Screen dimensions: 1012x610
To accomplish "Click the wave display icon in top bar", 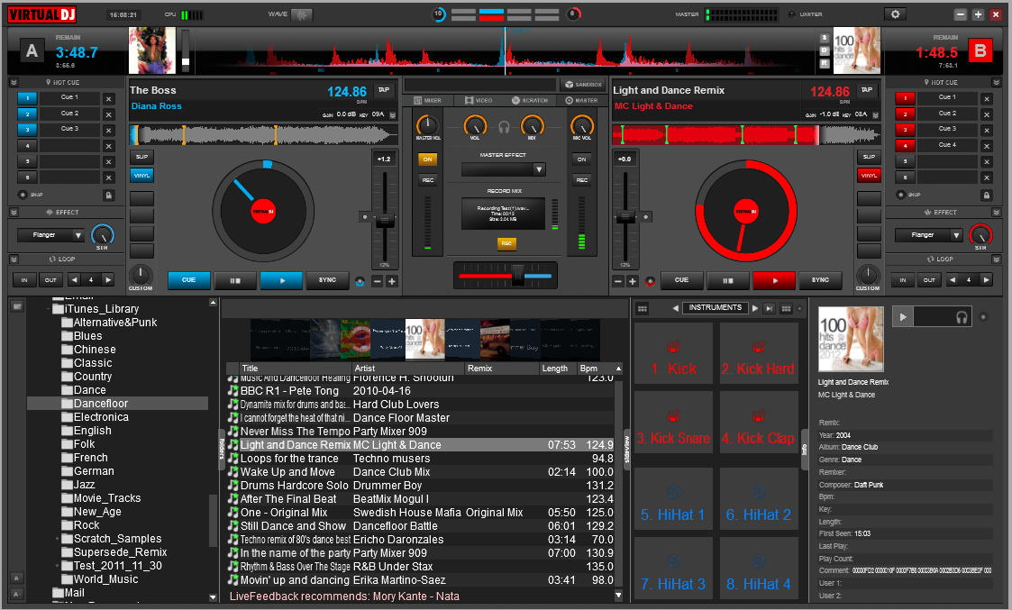I will tap(301, 14).
